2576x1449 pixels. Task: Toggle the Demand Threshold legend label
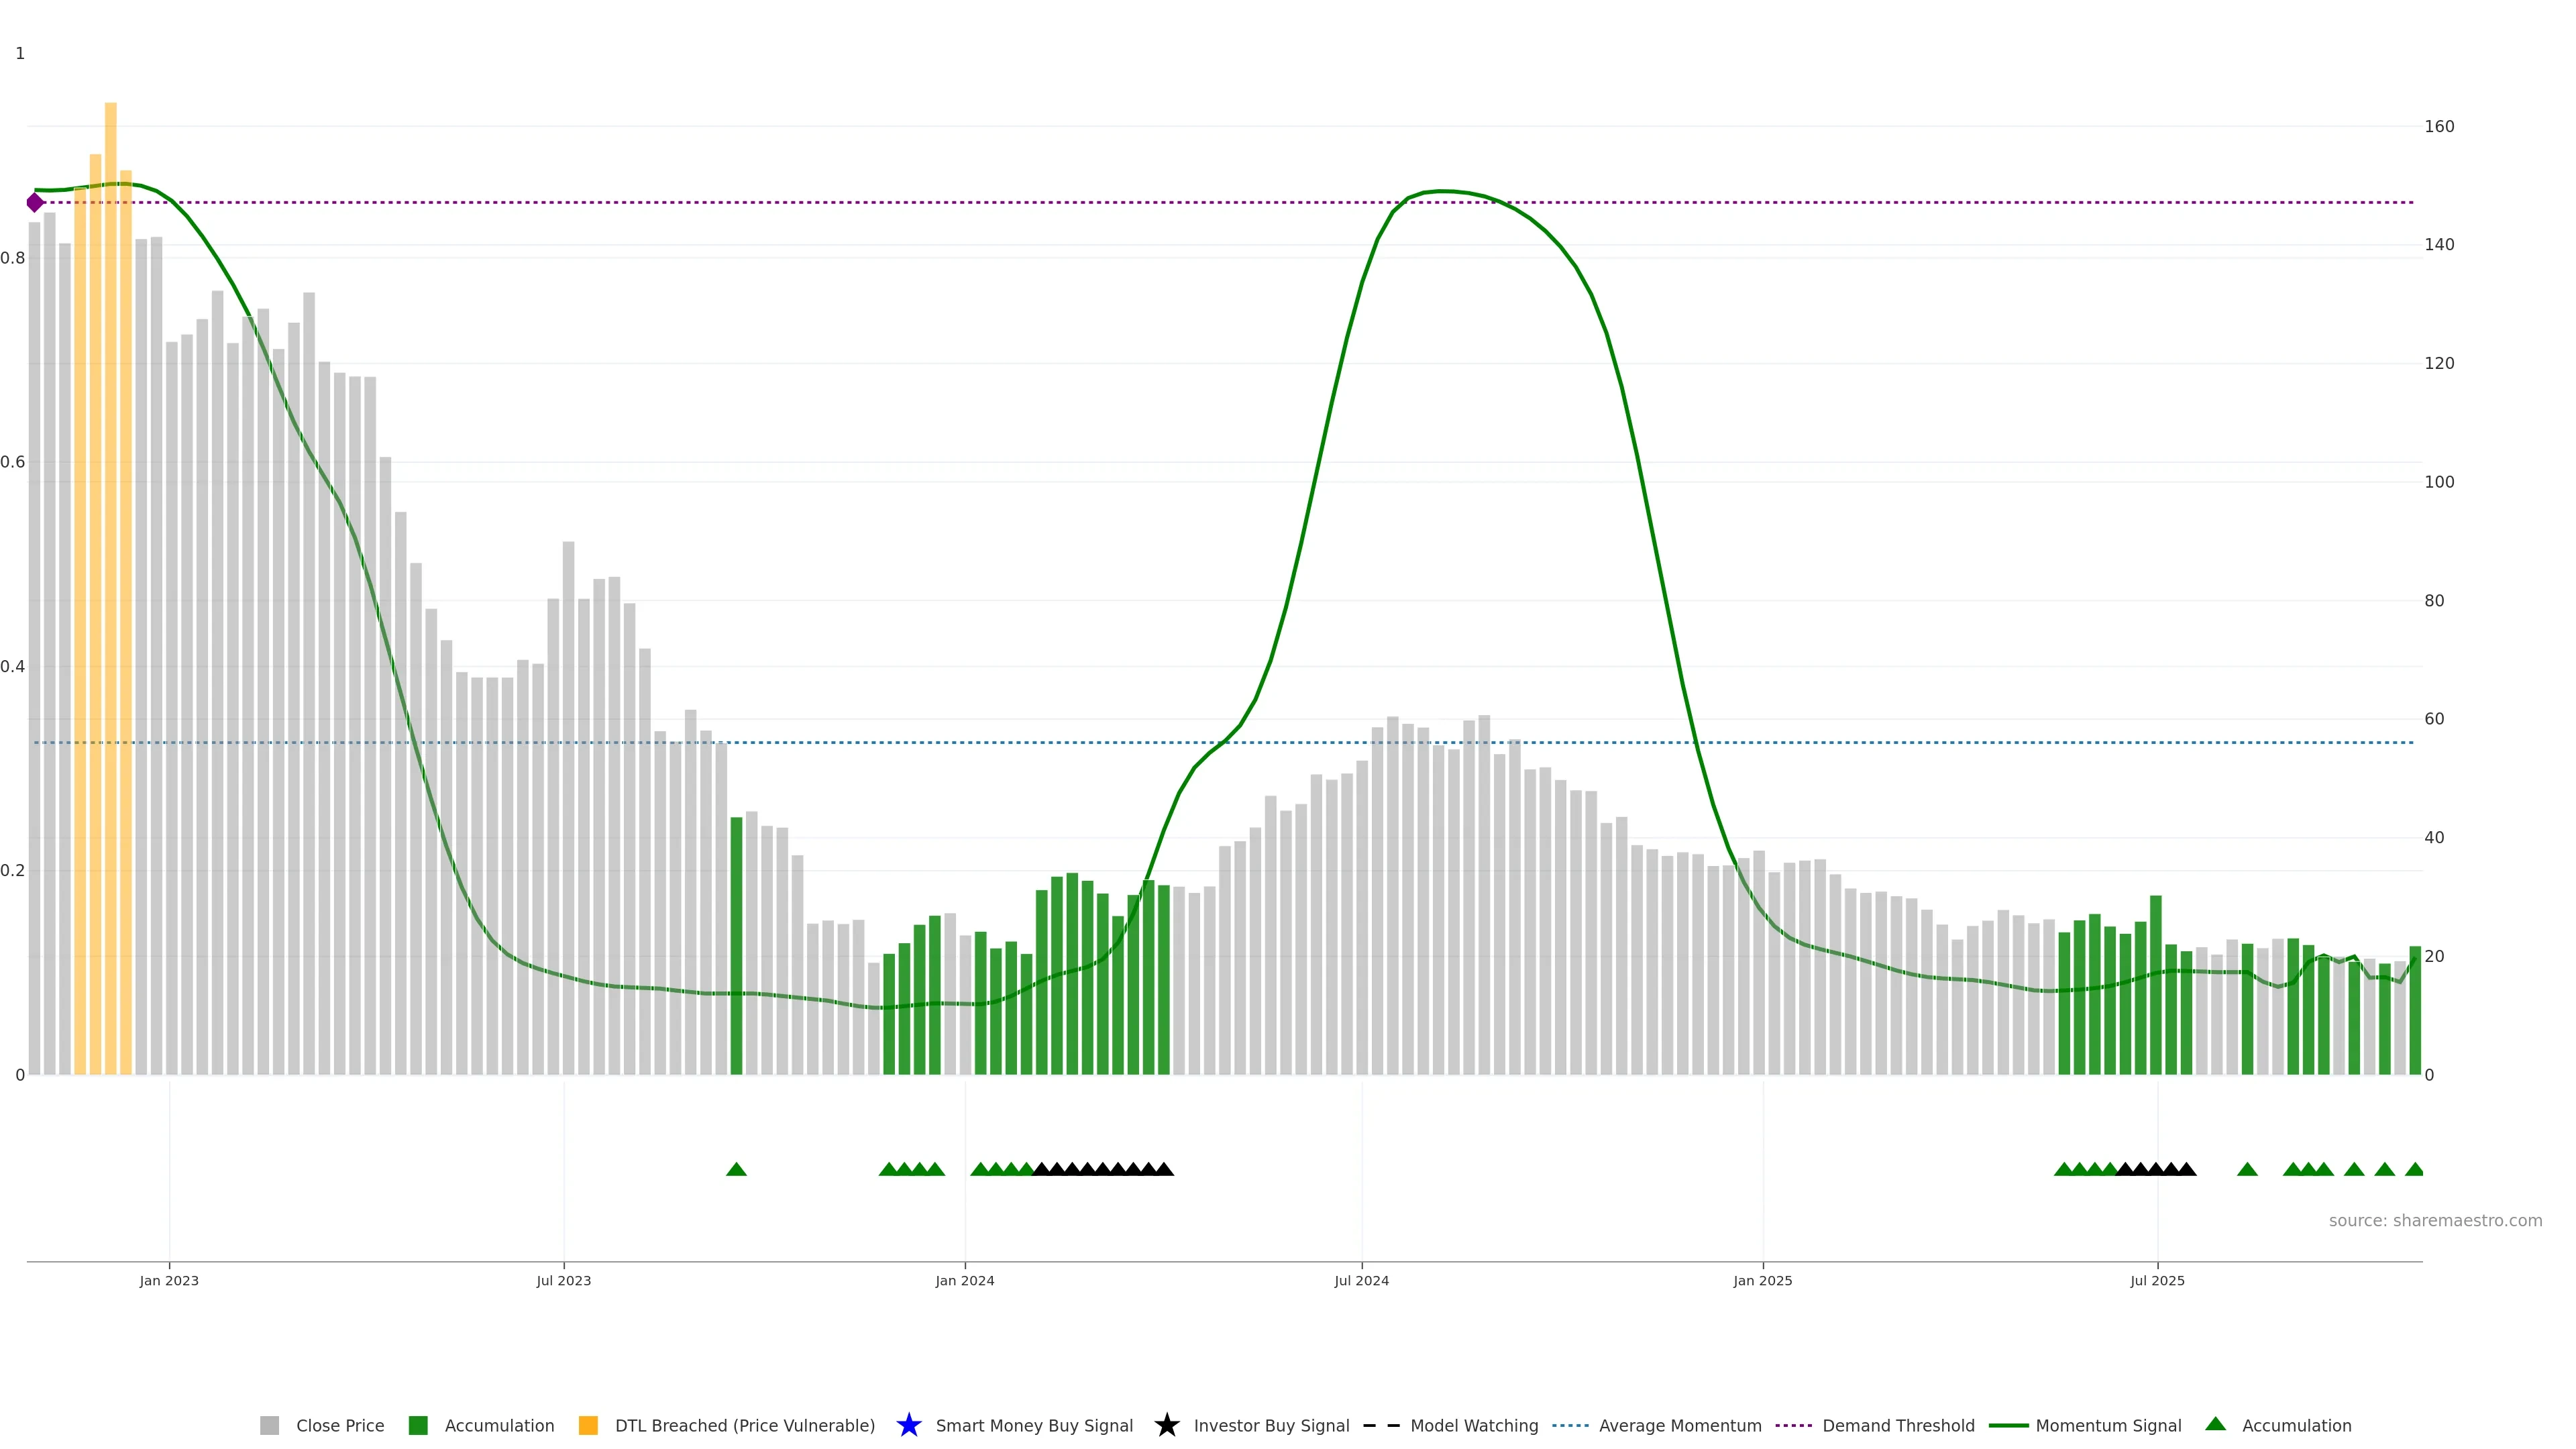(1898, 1425)
